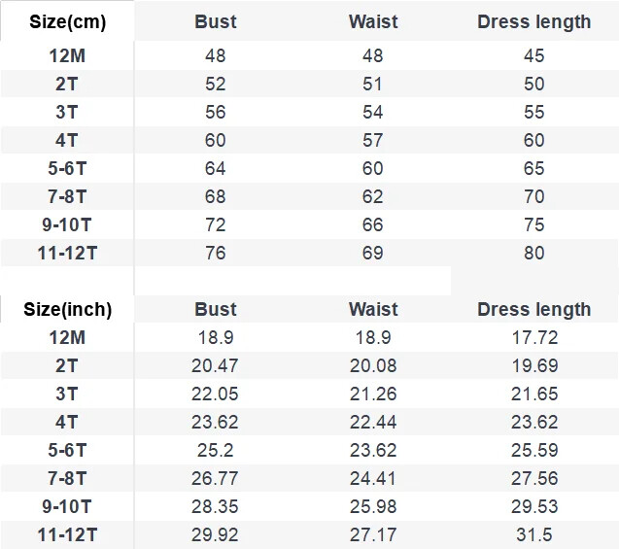
Task: Select the Bust header in cm table
Action: click(x=216, y=21)
